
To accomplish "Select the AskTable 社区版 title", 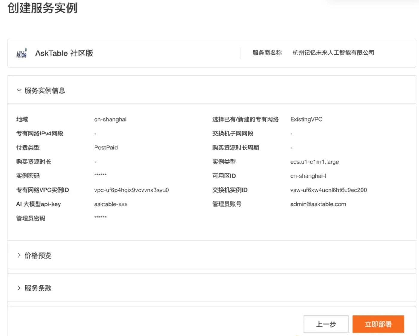I will click(x=64, y=53).
